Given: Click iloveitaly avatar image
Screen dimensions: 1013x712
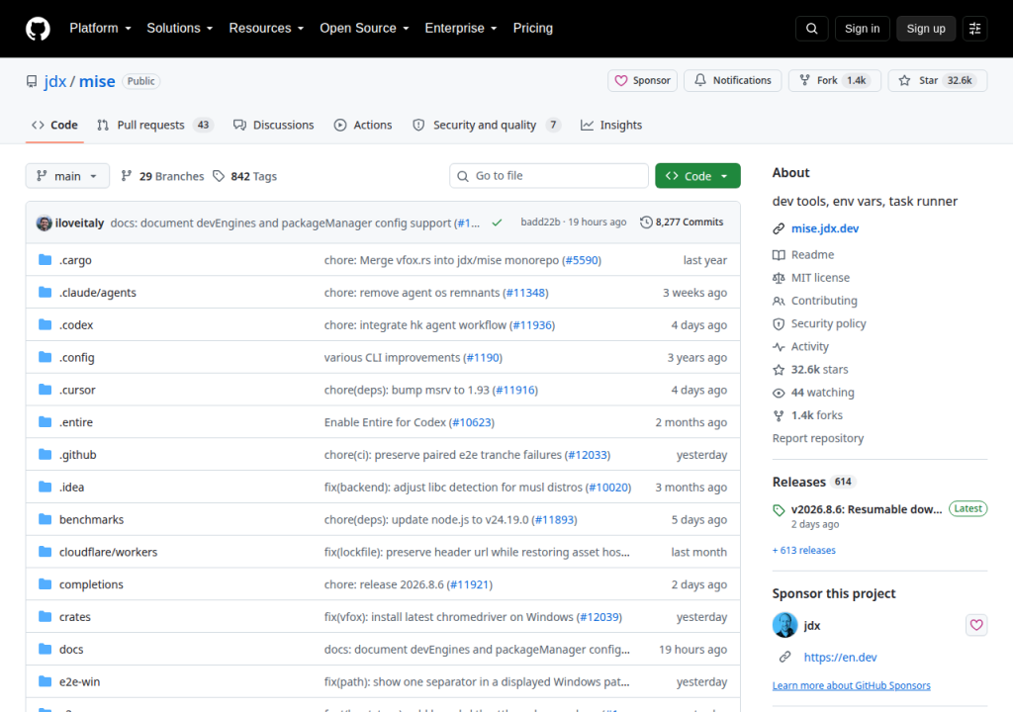Looking at the screenshot, I should coord(44,222).
